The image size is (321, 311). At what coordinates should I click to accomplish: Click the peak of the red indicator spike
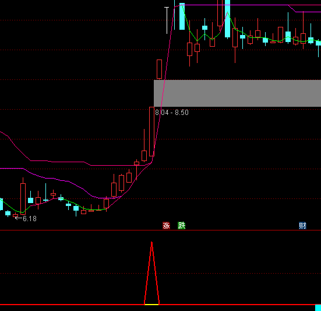coord(151,243)
